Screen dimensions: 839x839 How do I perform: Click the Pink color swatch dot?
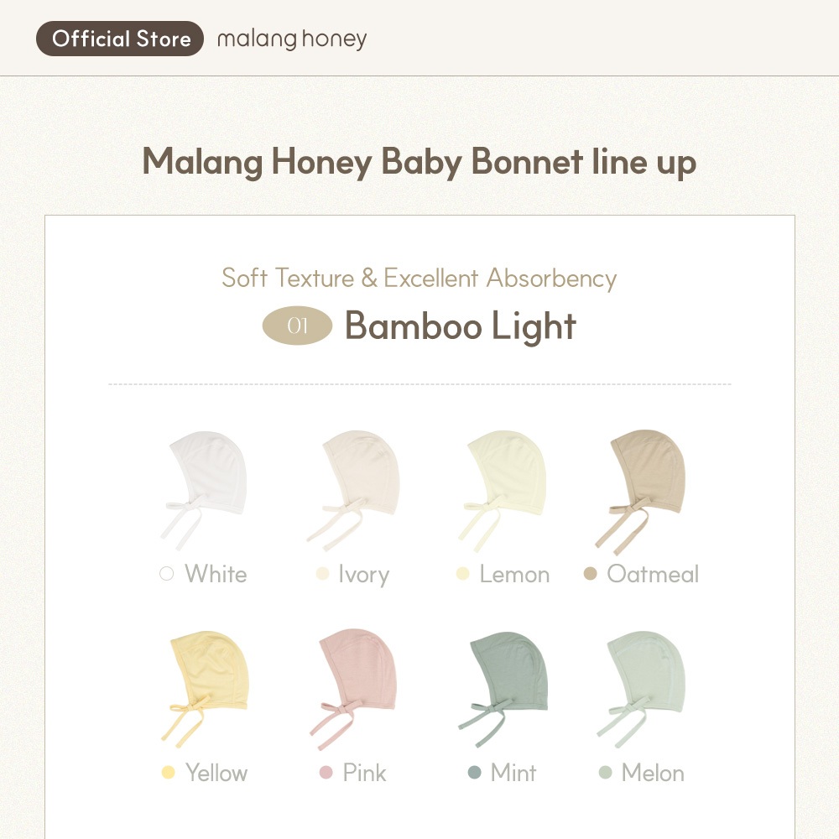click(x=326, y=772)
